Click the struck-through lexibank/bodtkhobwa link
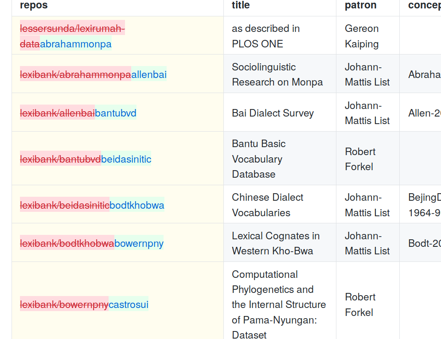The width and height of the screenshot is (441, 339). (x=66, y=243)
